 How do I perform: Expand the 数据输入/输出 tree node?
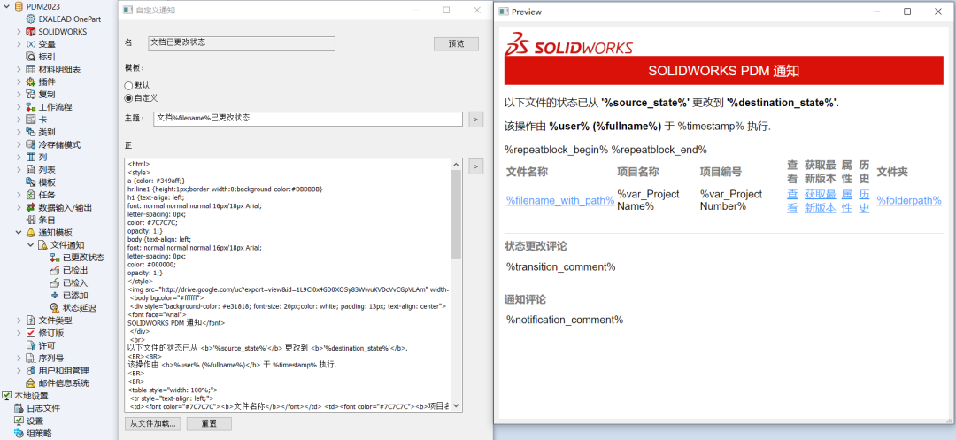tap(19, 207)
